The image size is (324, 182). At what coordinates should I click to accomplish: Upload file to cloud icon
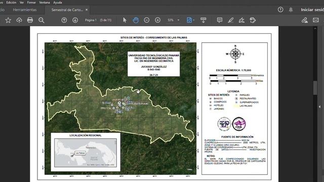(x=19, y=20)
